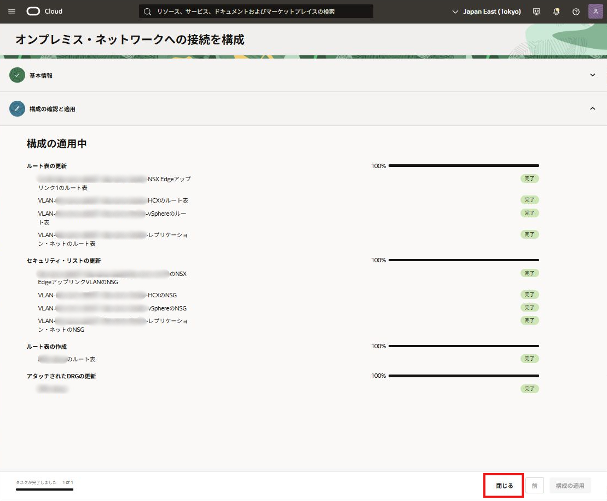Open the notifications bell
This screenshot has height=501, width=607.
click(x=556, y=11)
